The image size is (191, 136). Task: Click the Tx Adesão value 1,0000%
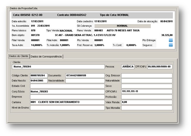65,45
